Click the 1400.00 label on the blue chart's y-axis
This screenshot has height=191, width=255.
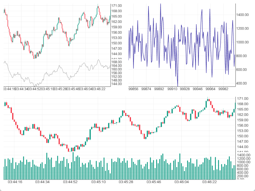coord(242,15)
